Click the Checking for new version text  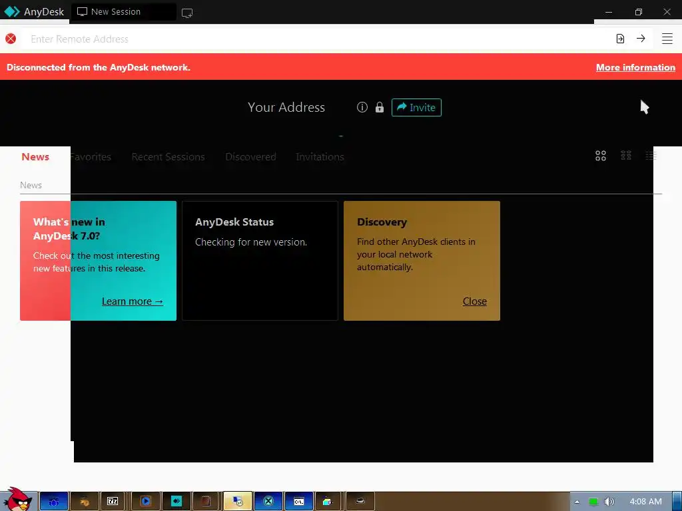pos(251,242)
